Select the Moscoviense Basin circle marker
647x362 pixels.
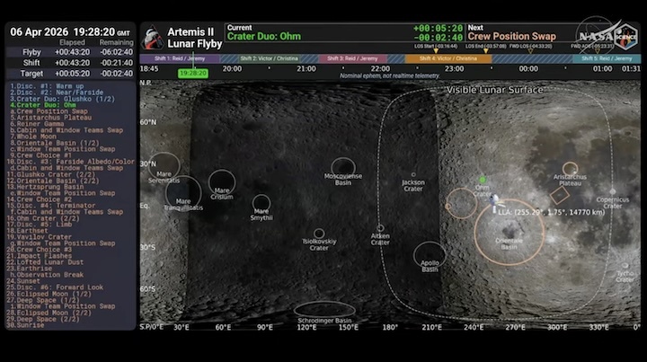343,166
